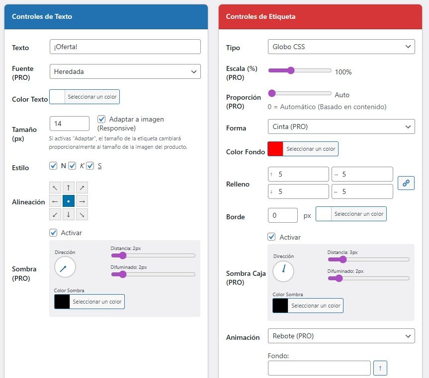
Task: Select left-center alignment arrow
Action: click(x=55, y=201)
